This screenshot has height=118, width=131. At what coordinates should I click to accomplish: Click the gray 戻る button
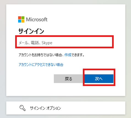[x=69, y=79]
